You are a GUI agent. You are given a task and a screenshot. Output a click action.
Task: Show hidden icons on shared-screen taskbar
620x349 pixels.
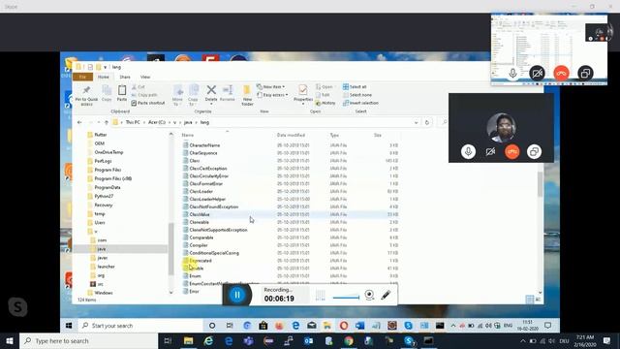click(453, 326)
